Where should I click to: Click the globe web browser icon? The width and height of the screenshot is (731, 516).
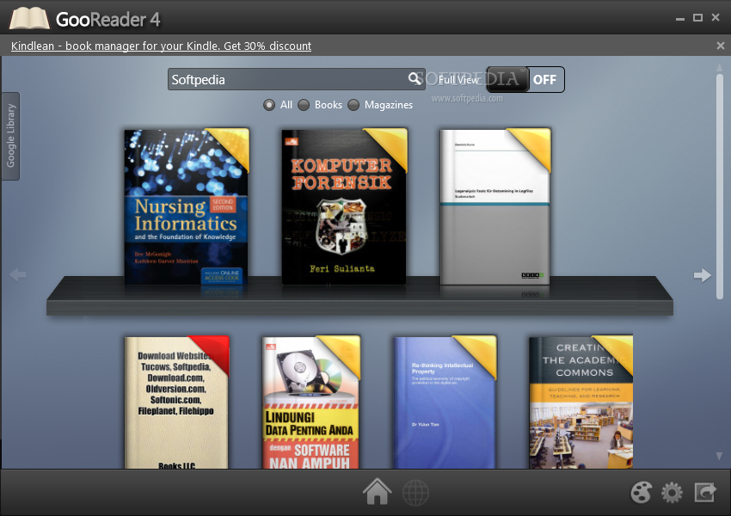415,492
